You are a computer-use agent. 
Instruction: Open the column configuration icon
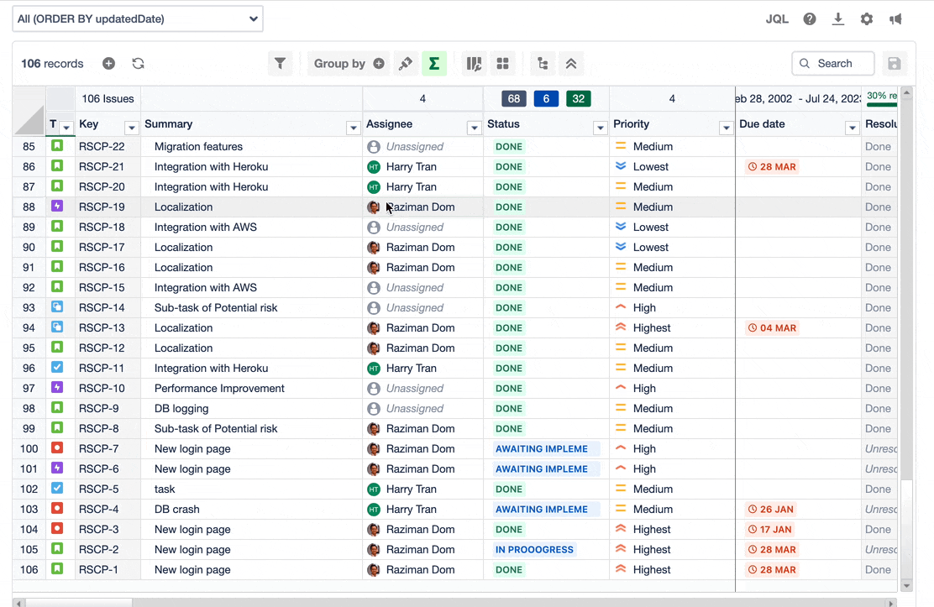click(474, 63)
